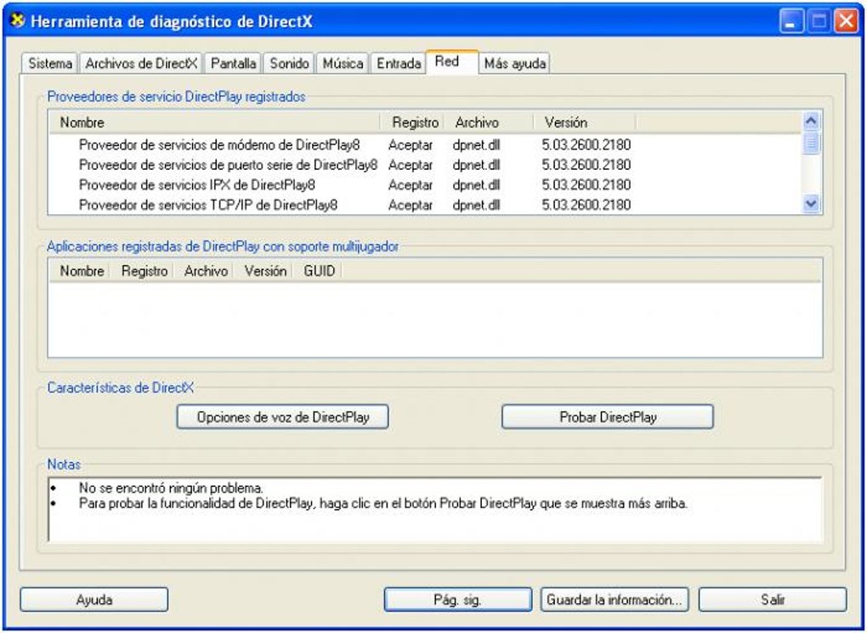The width and height of the screenshot is (867, 633).
Task: Minimize the DirectX diagnostic window
Action: coord(792,21)
